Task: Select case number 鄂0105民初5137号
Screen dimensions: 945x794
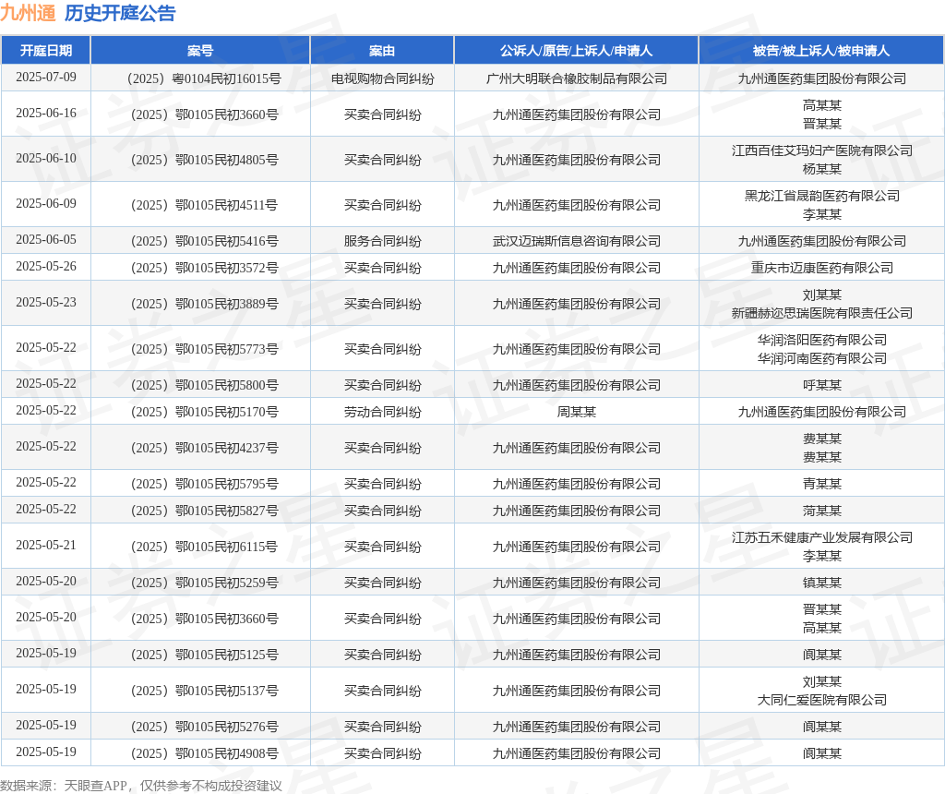Action: [204, 692]
